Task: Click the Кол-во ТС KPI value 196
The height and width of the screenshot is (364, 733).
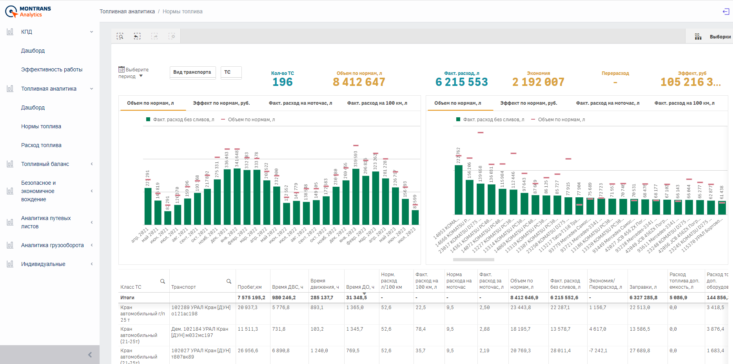Action: coord(283,82)
